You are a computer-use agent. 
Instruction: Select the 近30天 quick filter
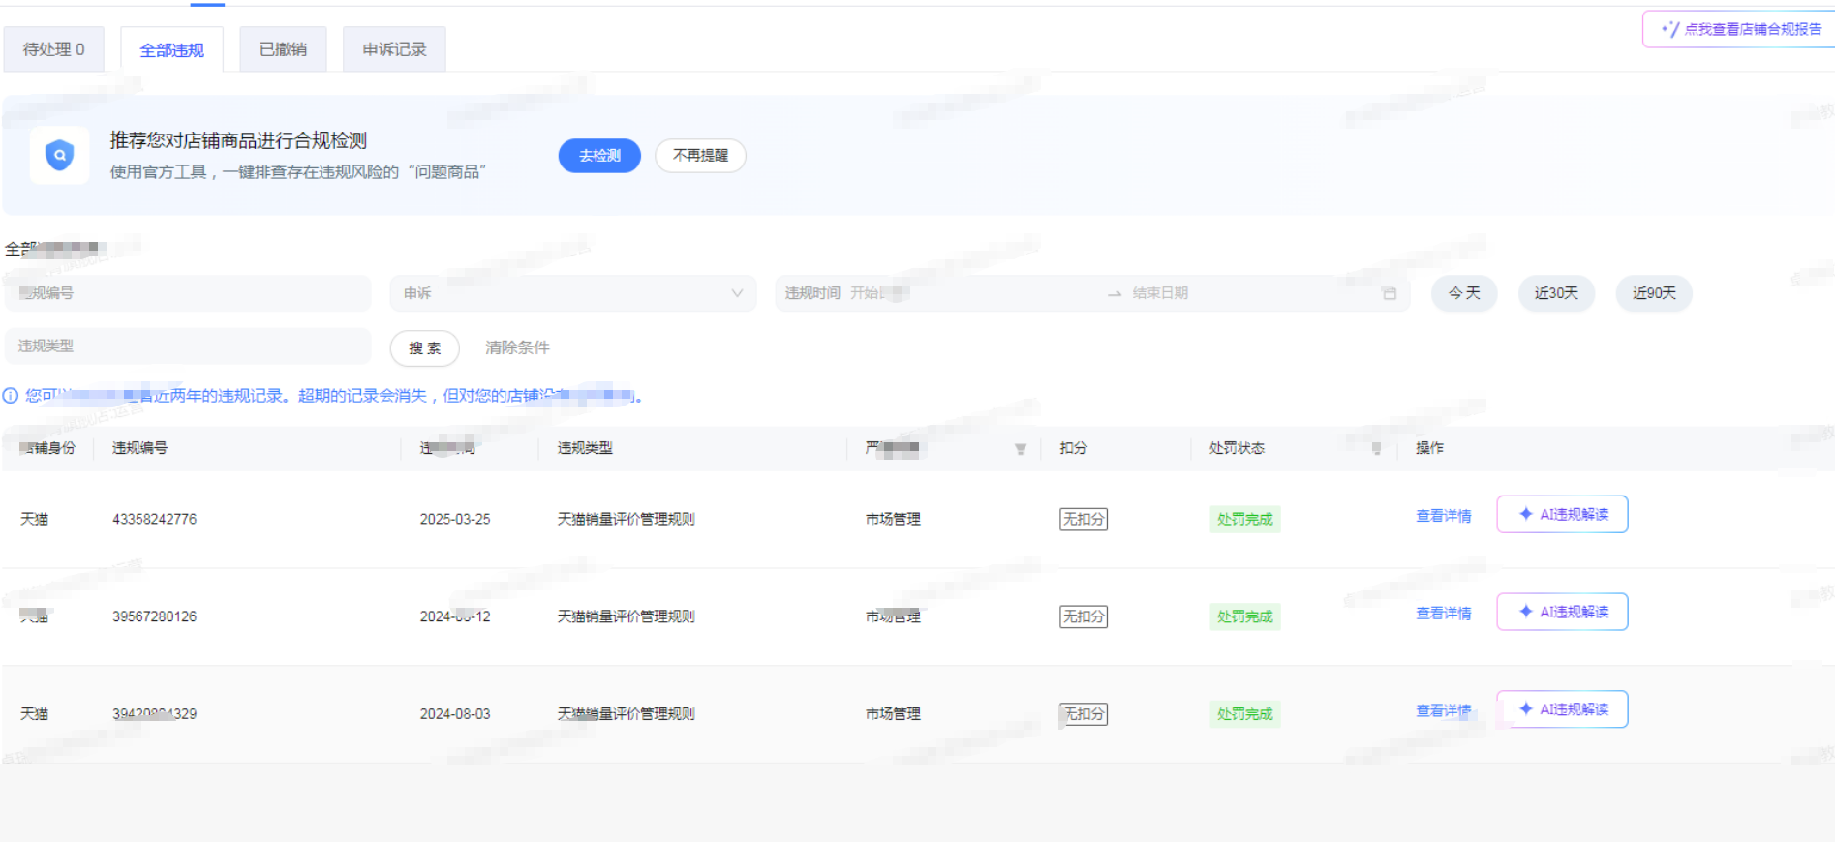point(1556,293)
